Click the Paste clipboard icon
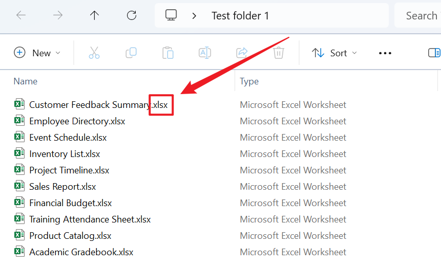The image size is (441, 268). 168,53
